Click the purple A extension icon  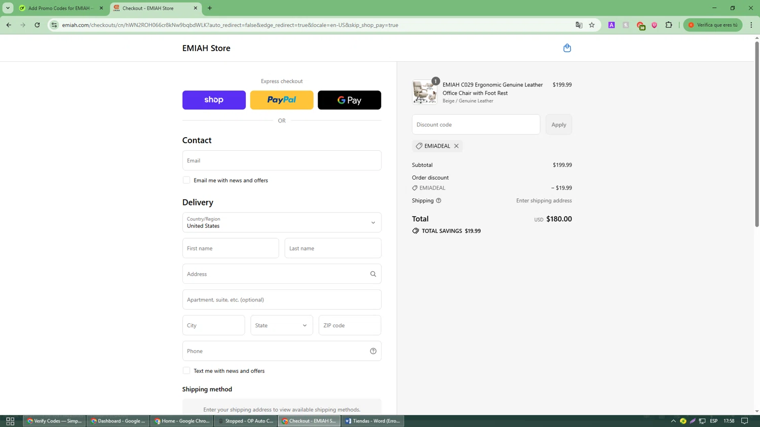(612, 25)
